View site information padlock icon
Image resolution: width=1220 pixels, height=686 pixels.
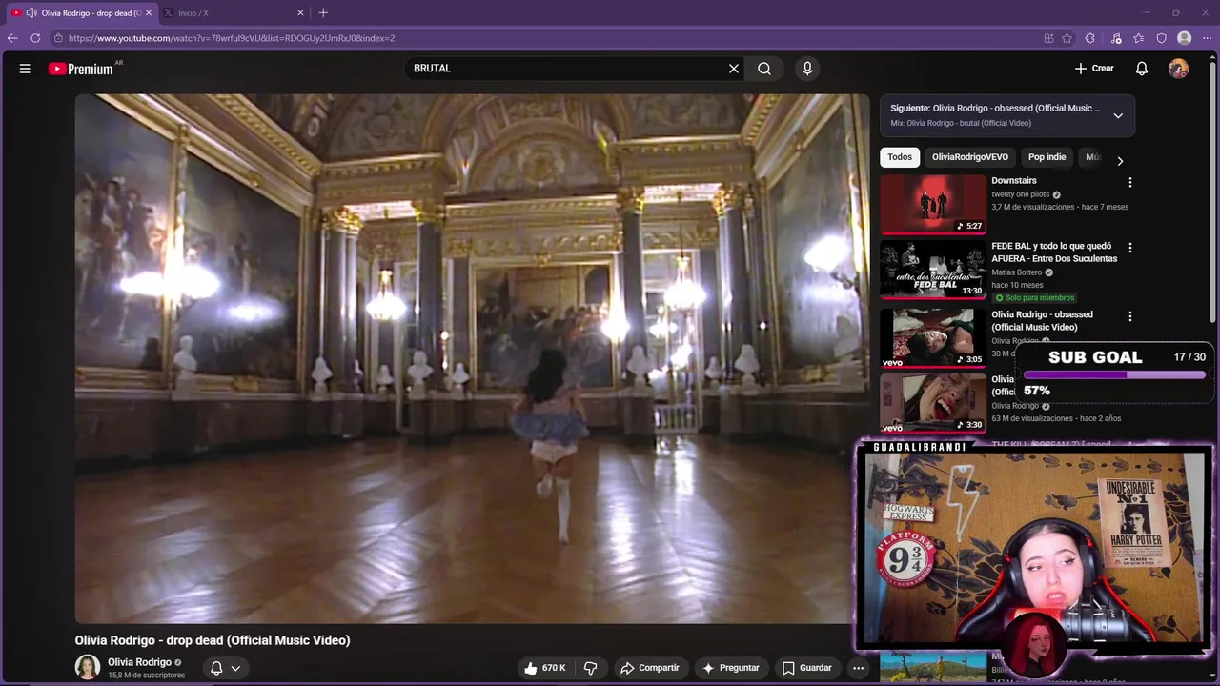tap(58, 38)
